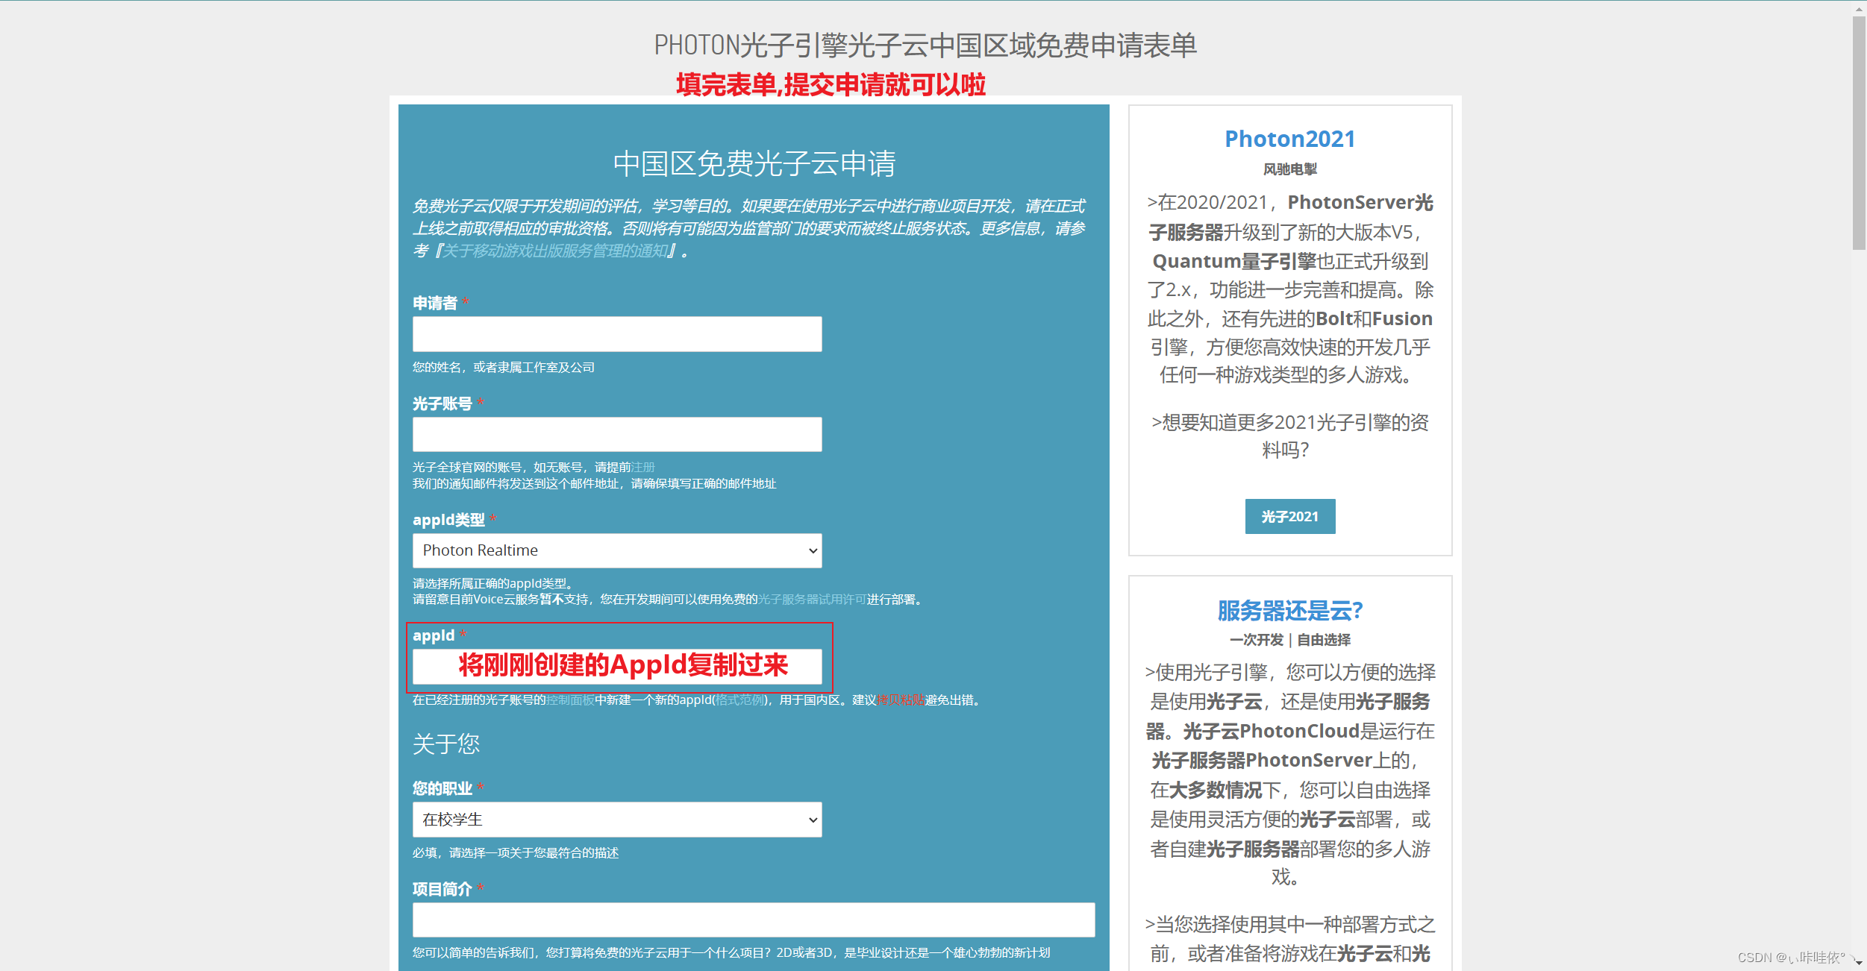
Task: Open the 光子服务器试用许可 link
Action: [x=812, y=600]
